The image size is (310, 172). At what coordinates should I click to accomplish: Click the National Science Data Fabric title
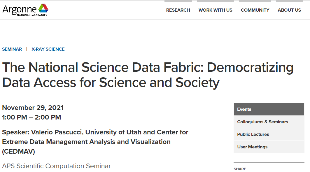pyautogui.click(x=148, y=75)
